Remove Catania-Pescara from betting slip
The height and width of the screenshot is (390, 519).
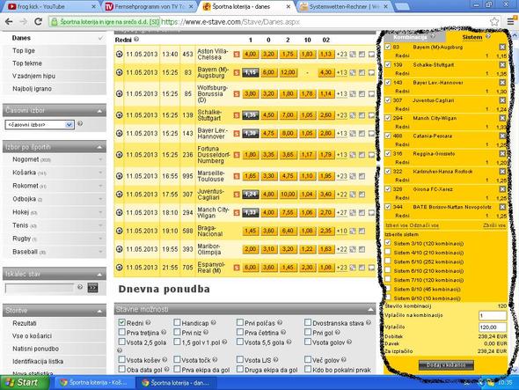pos(502,136)
